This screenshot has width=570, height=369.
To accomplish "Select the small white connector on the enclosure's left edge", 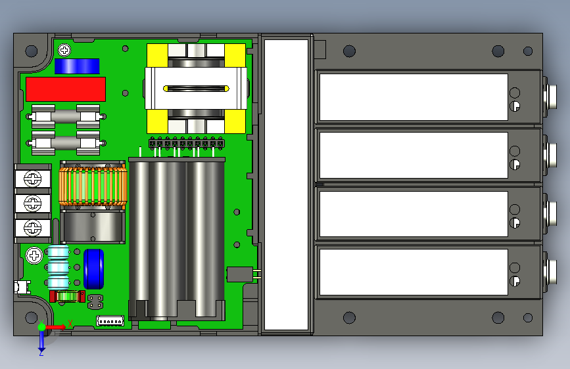I will tap(22, 287).
